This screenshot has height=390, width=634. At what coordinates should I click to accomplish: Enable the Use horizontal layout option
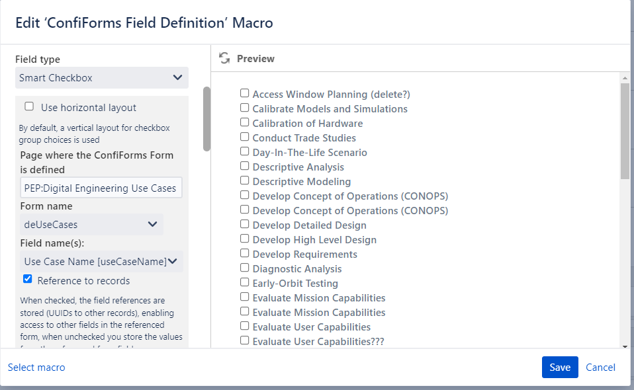click(28, 106)
